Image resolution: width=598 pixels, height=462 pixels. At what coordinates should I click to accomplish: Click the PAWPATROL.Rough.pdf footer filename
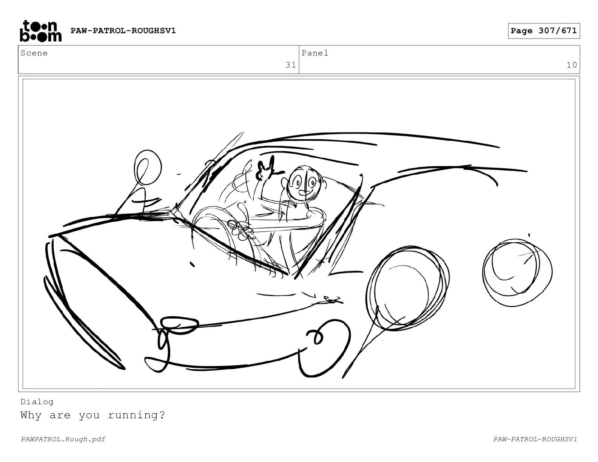[63, 439]
